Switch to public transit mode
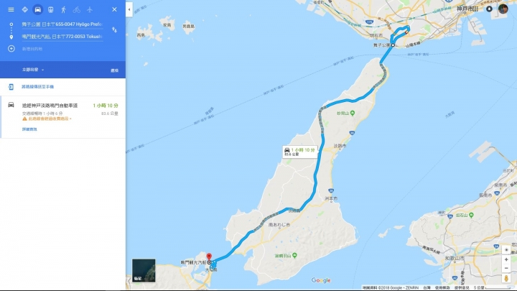Screen dimensions: 517x291 coord(50,9)
